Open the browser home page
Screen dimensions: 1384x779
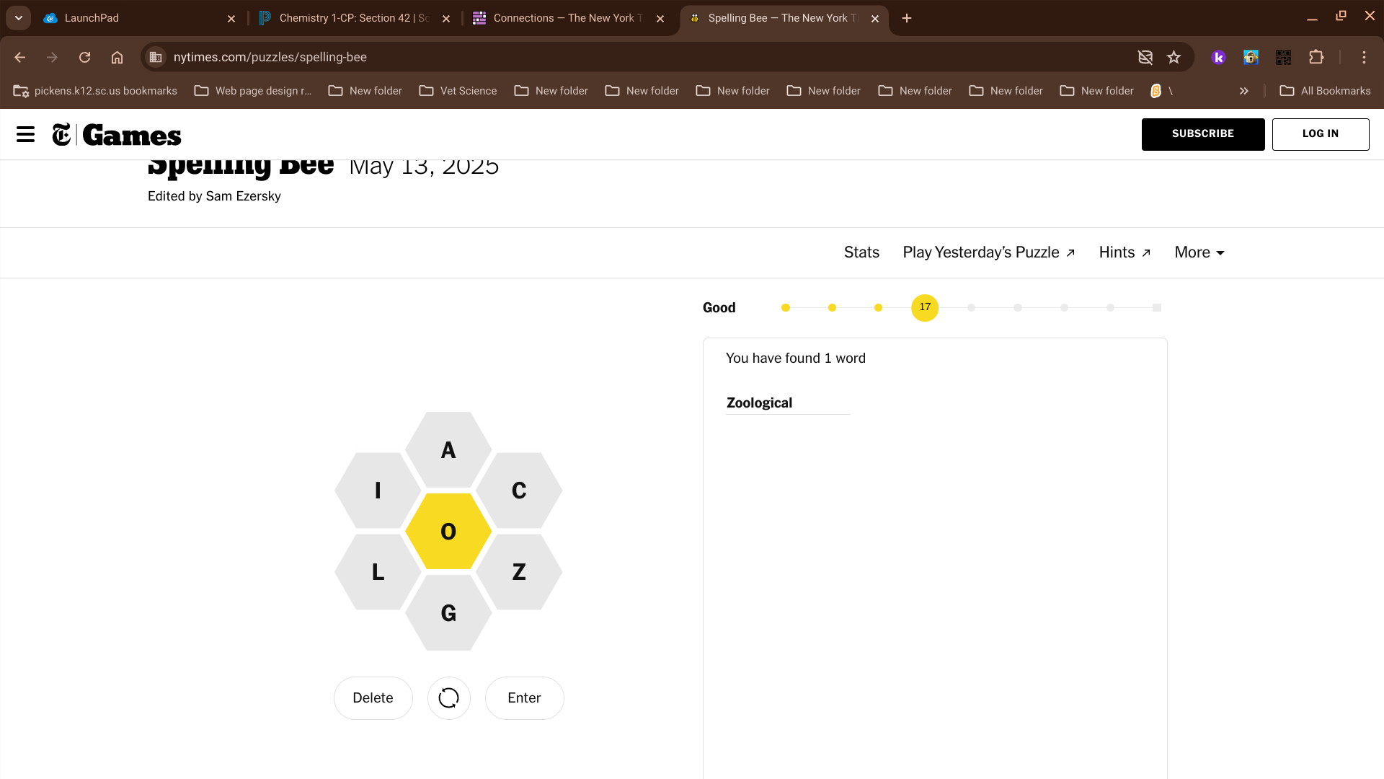(117, 57)
